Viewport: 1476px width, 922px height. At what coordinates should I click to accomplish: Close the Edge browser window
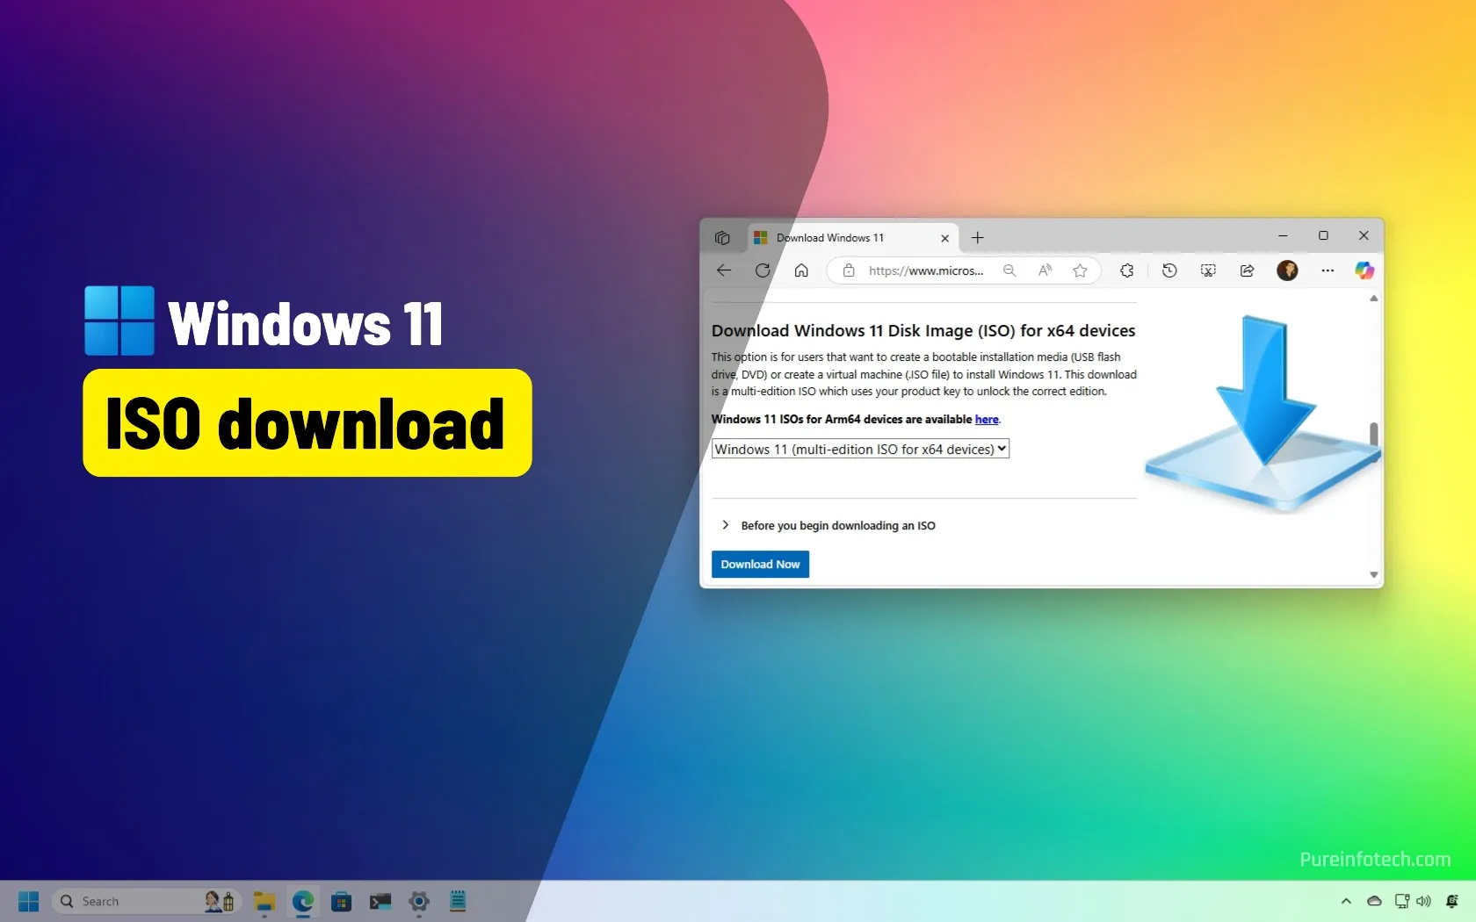1364,235
